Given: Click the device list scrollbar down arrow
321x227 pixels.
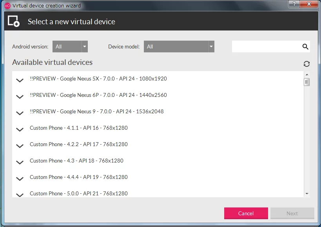Looking at the screenshot, I should (306, 193).
